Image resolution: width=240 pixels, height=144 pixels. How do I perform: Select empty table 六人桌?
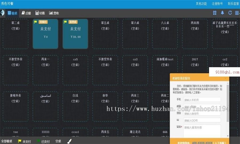click(165, 34)
